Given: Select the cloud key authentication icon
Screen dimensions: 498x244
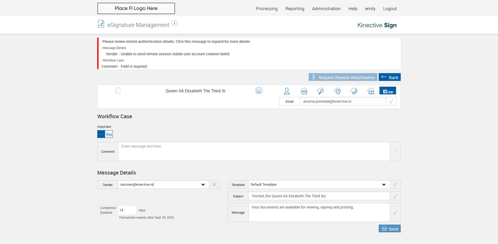Looking at the screenshot, I should pos(320,91).
